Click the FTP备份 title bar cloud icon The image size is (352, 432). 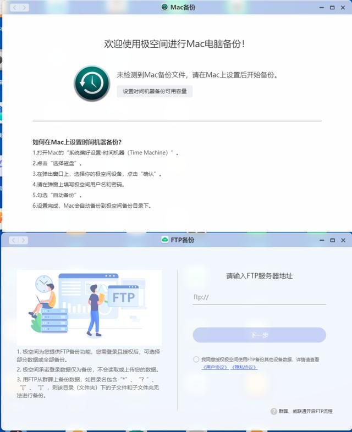coord(165,240)
